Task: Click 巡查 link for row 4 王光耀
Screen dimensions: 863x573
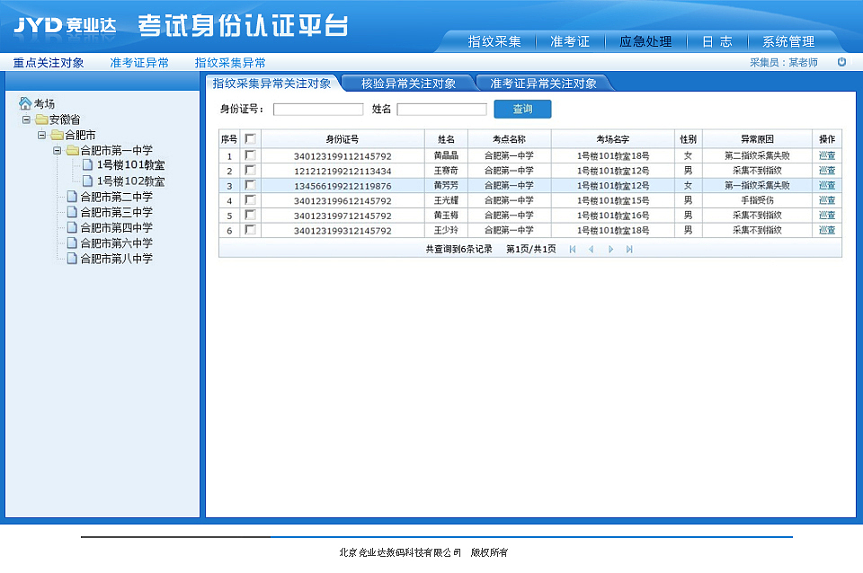Action: click(827, 200)
